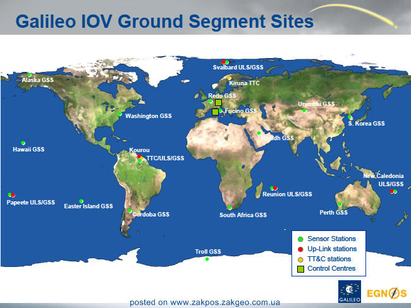Click the red Up-Link stations legend swatch
The image size is (411, 308).
tap(300, 249)
